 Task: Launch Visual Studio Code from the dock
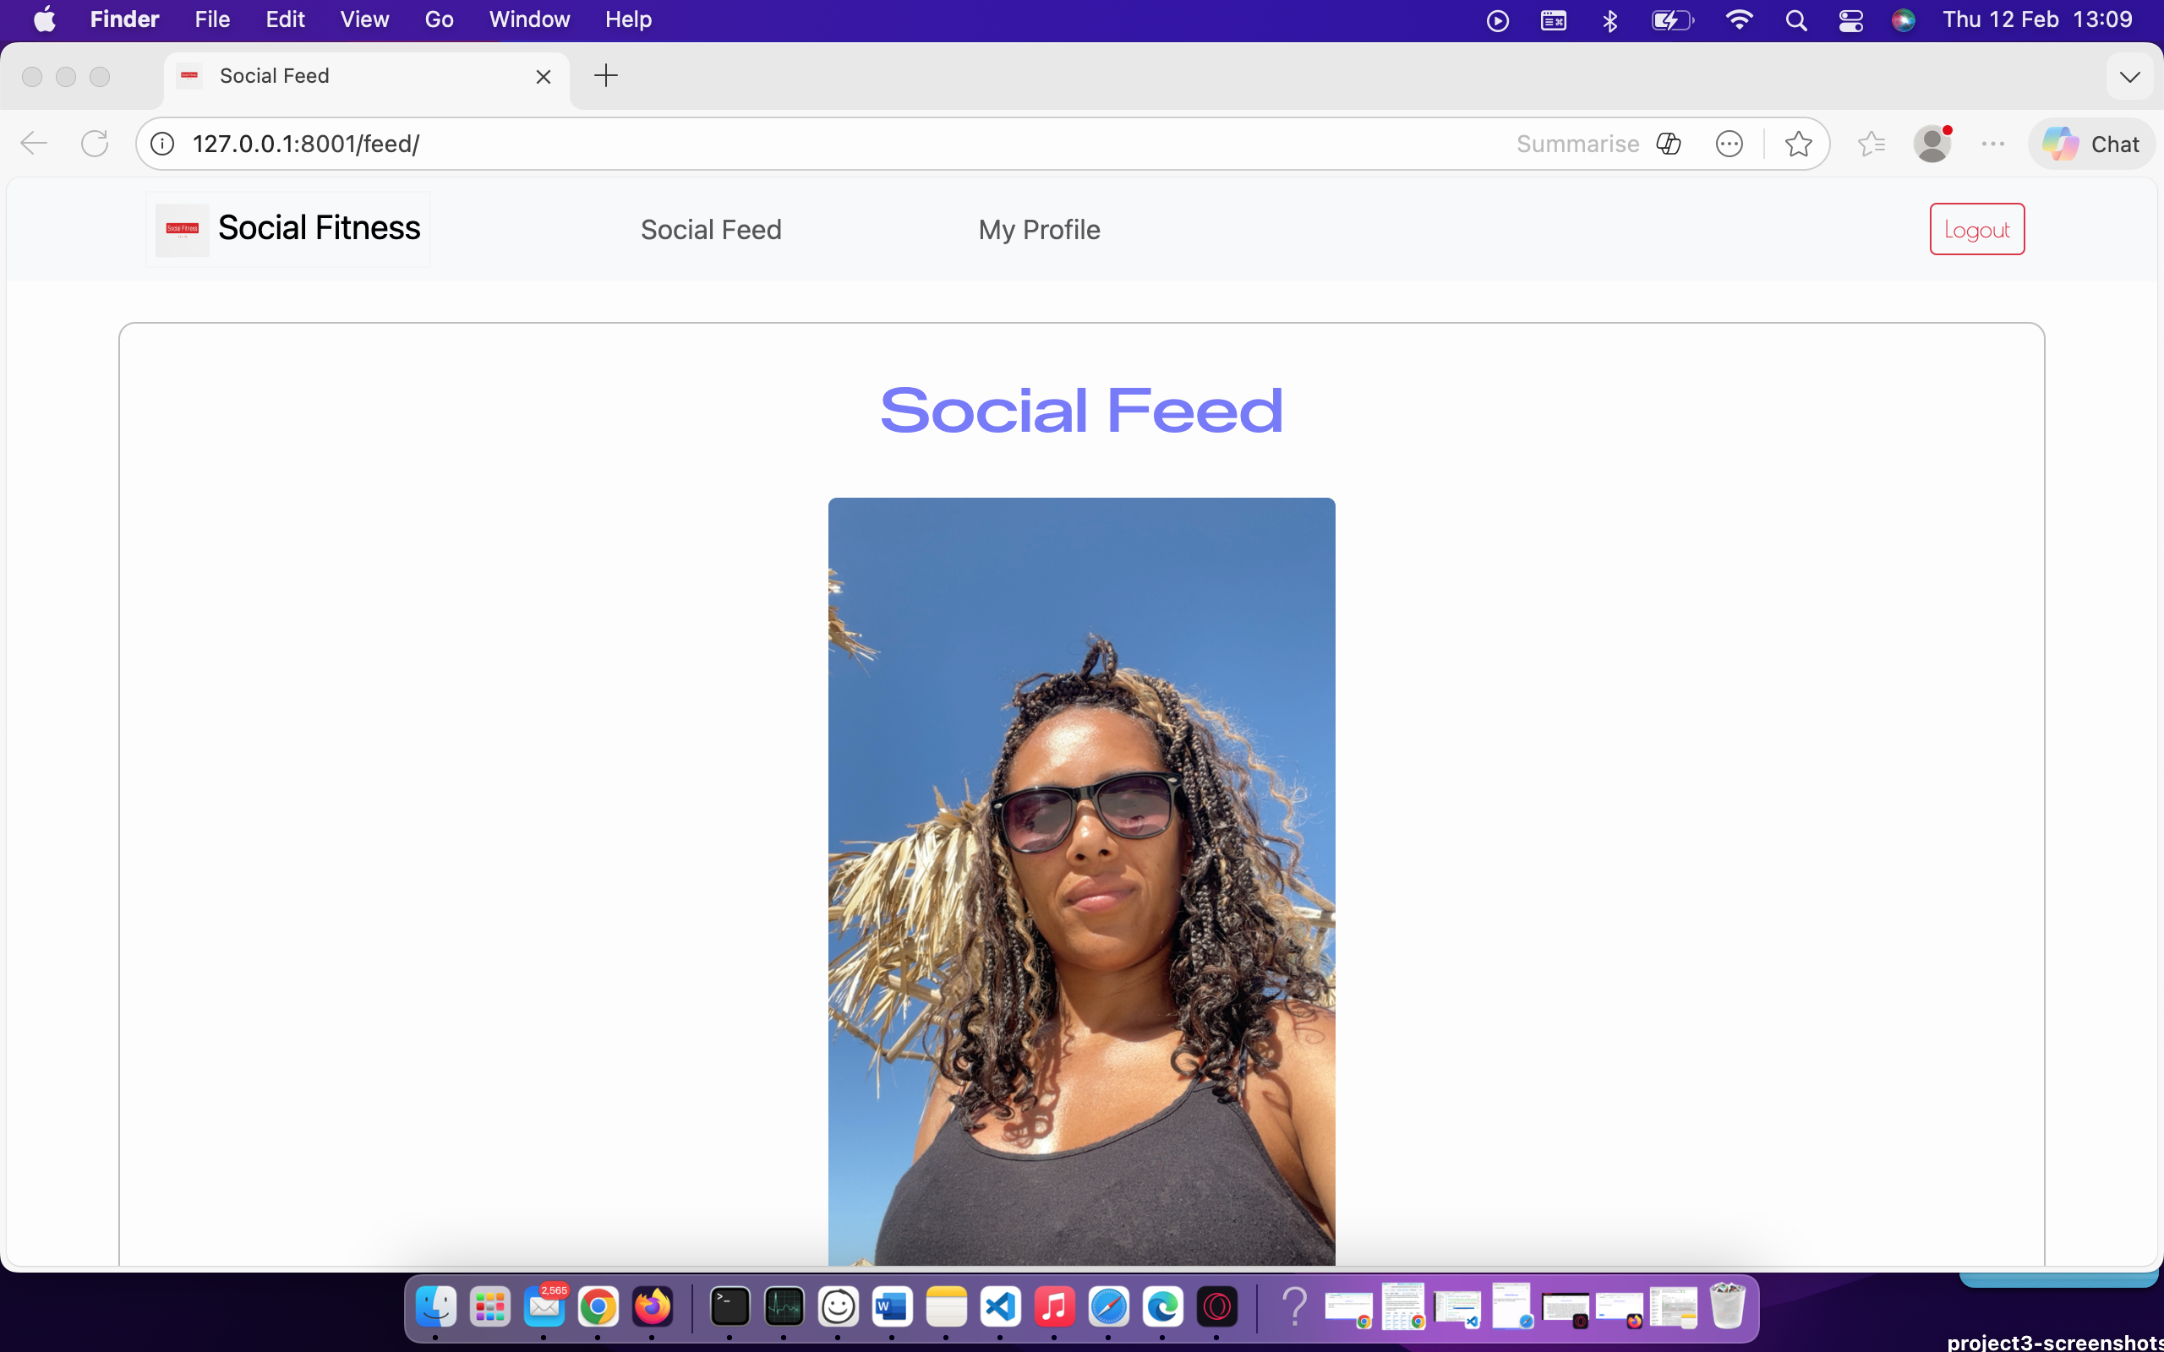click(1001, 1306)
